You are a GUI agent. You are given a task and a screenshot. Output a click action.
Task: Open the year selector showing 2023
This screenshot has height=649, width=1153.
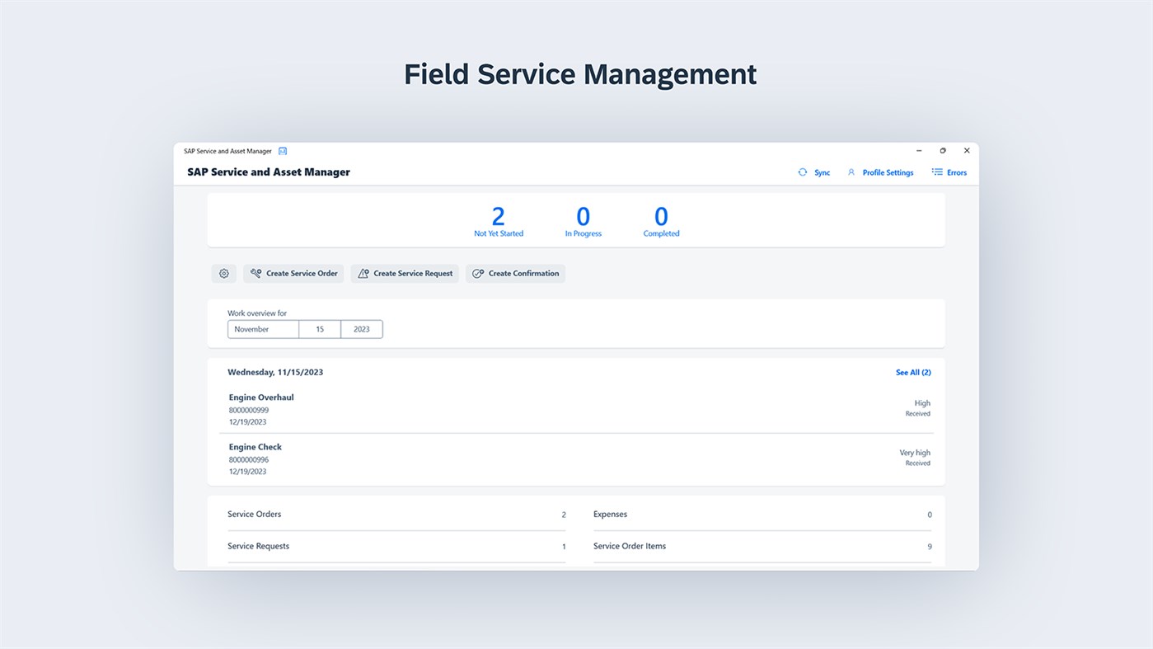click(361, 328)
